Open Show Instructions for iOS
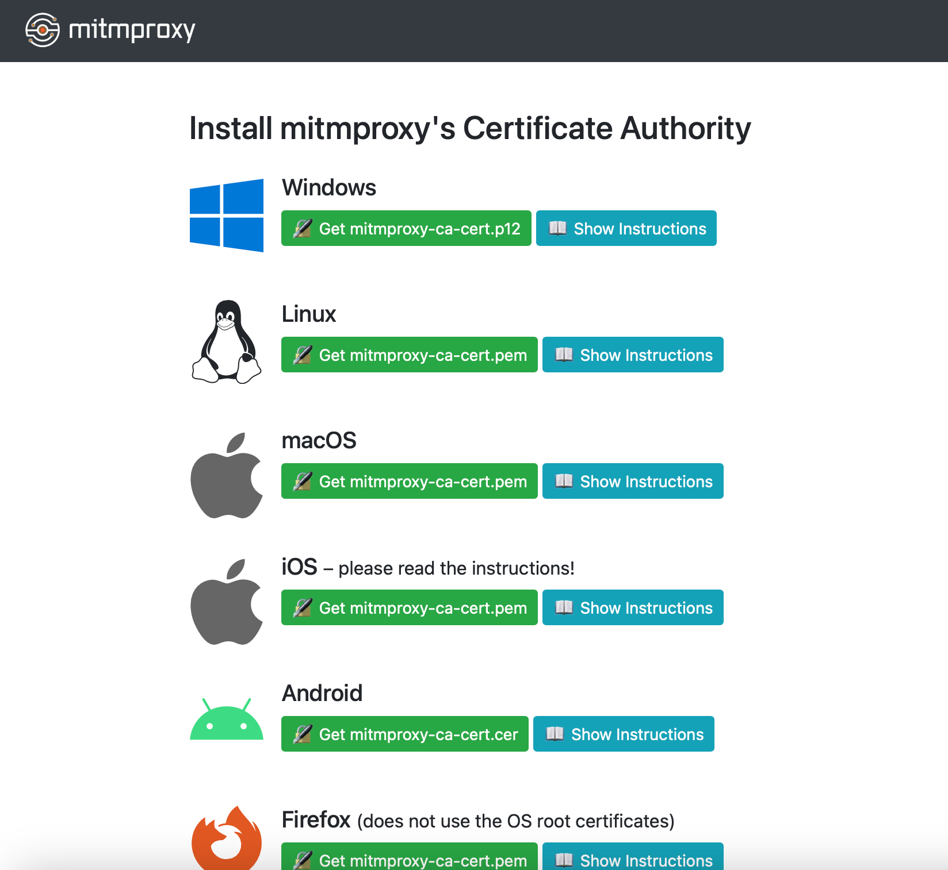This screenshot has width=948, height=870. tap(633, 608)
